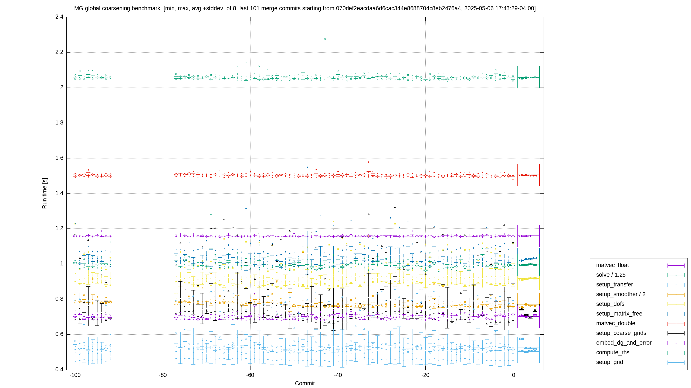This screenshot has width=691, height=388.
Task: Click the setup_smoother / 2 legend marker
Action: point(676,295)
